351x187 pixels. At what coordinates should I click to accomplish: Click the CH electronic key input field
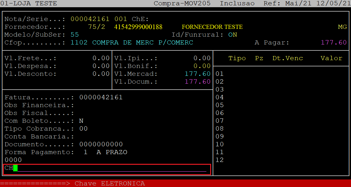110,168
